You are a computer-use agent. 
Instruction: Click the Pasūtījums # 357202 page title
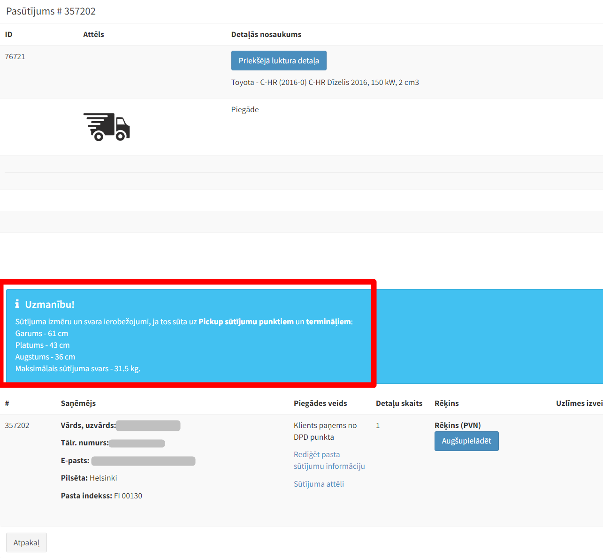[x=51, y=11]
